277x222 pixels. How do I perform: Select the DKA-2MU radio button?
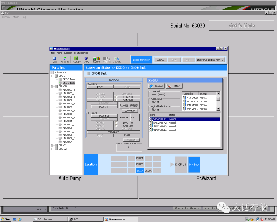point(116,100)
